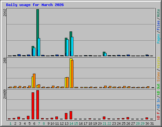162x127 pixels.
Task: Click day 21 on the x-axis
Action: pos(104,124)
